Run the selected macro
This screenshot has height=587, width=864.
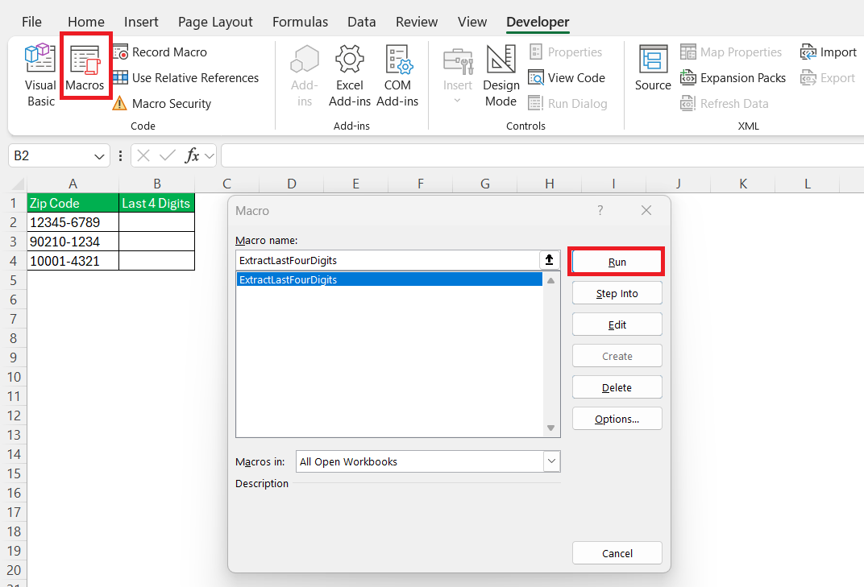tap(617, 262)
